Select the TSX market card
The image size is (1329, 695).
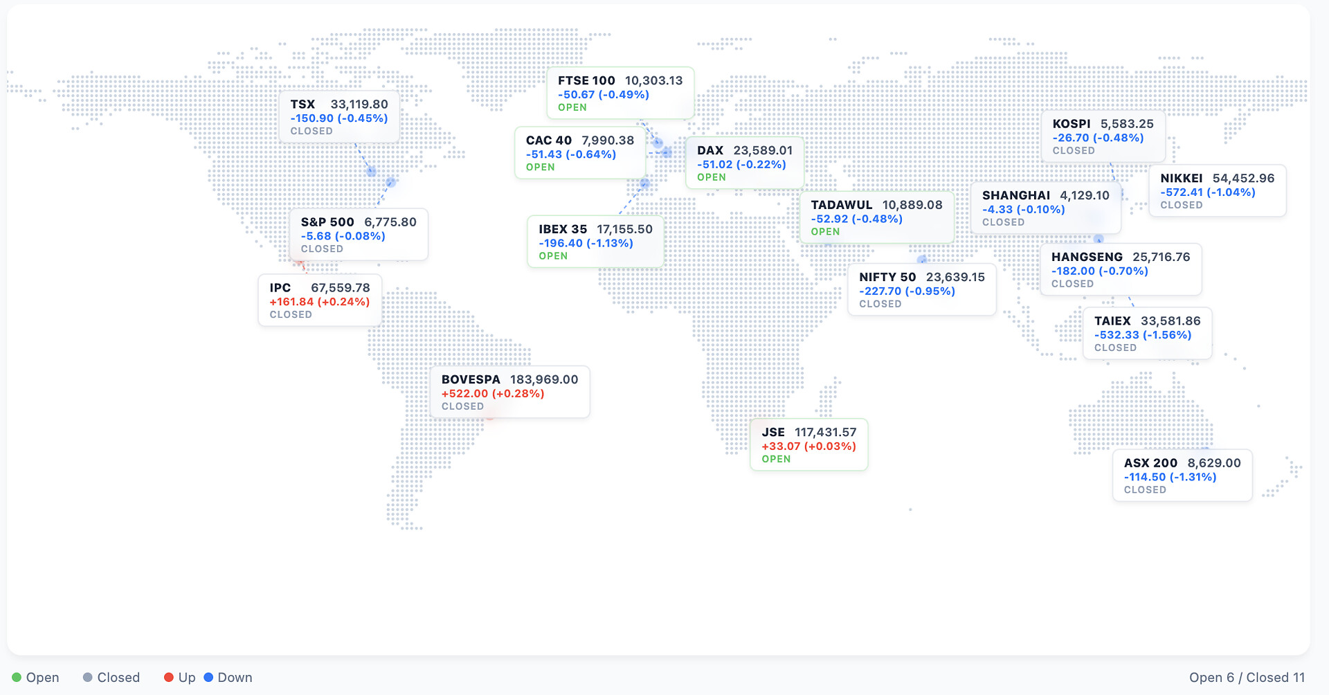tap(339, 117)
